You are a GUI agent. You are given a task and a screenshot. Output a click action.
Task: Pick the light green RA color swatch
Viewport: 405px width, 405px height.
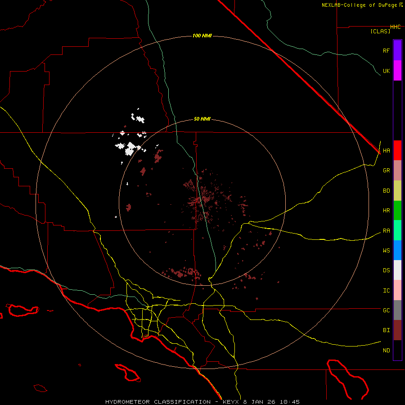pos(397,230)
